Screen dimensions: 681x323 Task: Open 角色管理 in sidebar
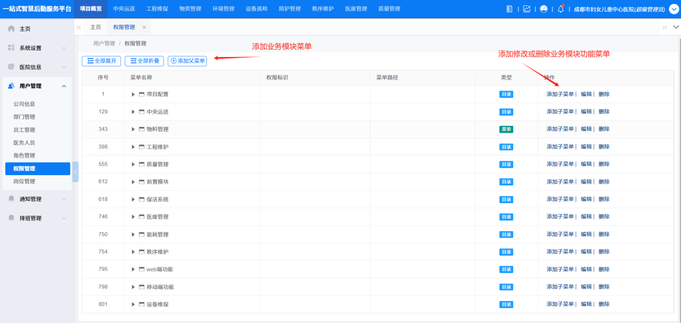[24, 156]
